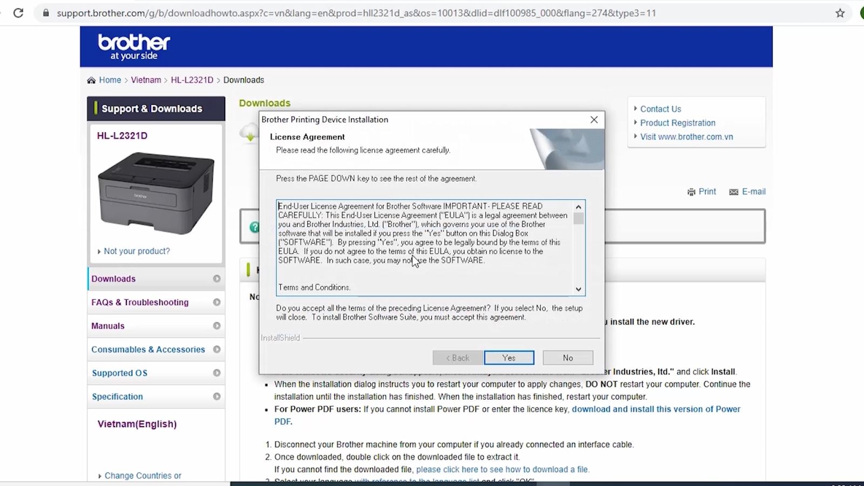Bookmark this page with the star icon
This screenshot has height=486, width=864.
(x=840, y=13)
